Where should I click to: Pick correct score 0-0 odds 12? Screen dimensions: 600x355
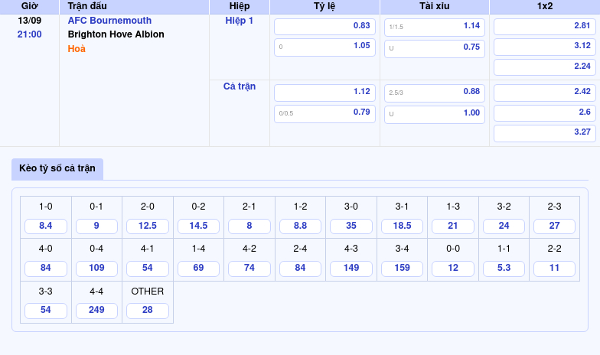453,269
